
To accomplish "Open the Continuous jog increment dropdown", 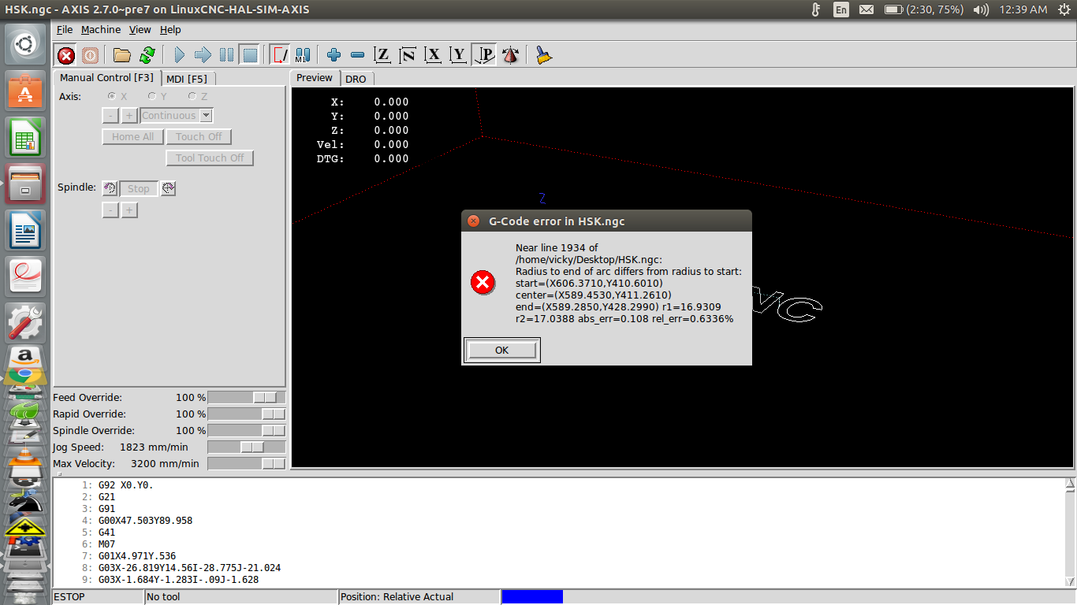I will tap(177, 116).
